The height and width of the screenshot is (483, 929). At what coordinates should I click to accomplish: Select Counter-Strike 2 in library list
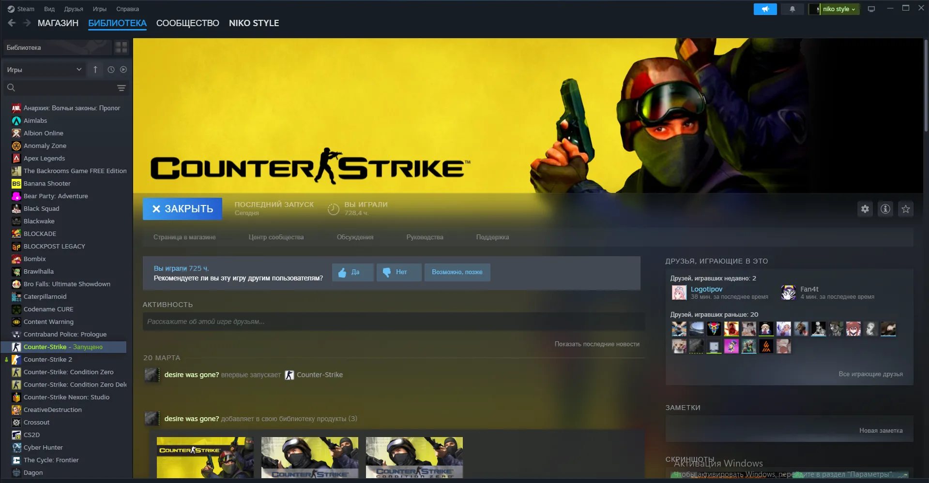click(48, 360)
